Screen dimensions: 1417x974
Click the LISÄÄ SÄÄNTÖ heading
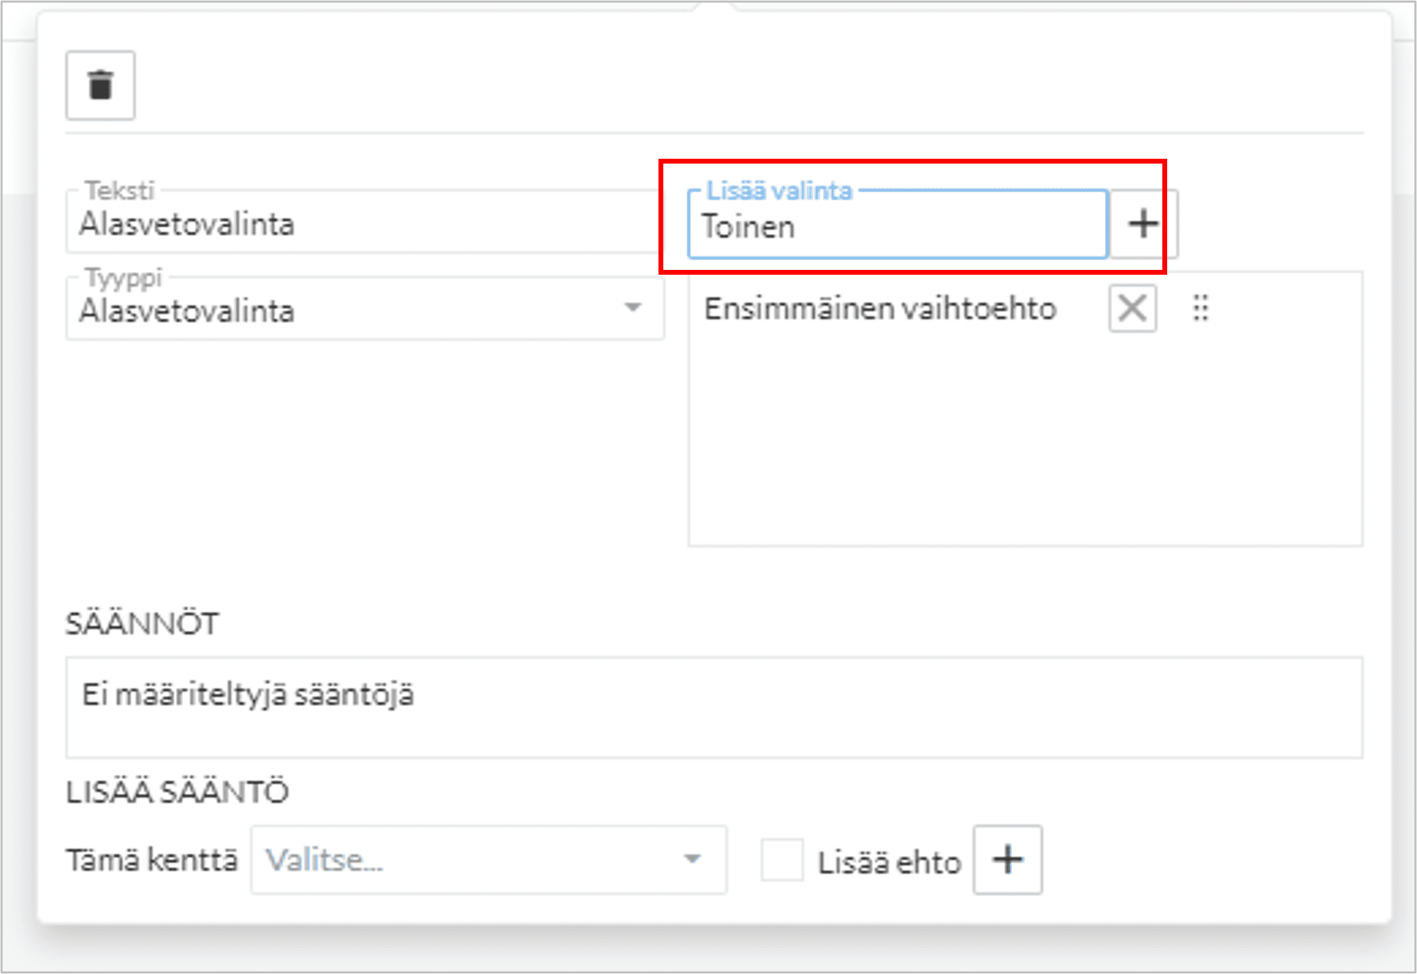point(177,792)
